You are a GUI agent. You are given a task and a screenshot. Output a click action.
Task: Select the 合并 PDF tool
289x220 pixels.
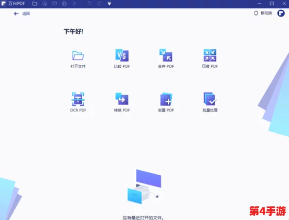166,55
